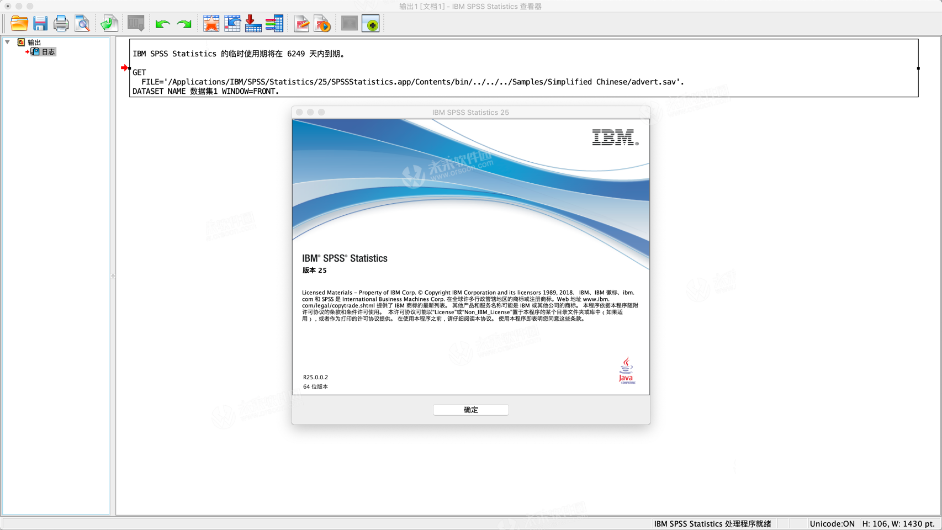Click the Variables icon

click(274, 24)
